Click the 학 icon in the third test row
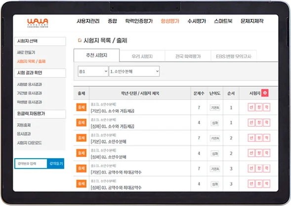The height and width of the screenshot is (206, 291). tap(267, 138)
